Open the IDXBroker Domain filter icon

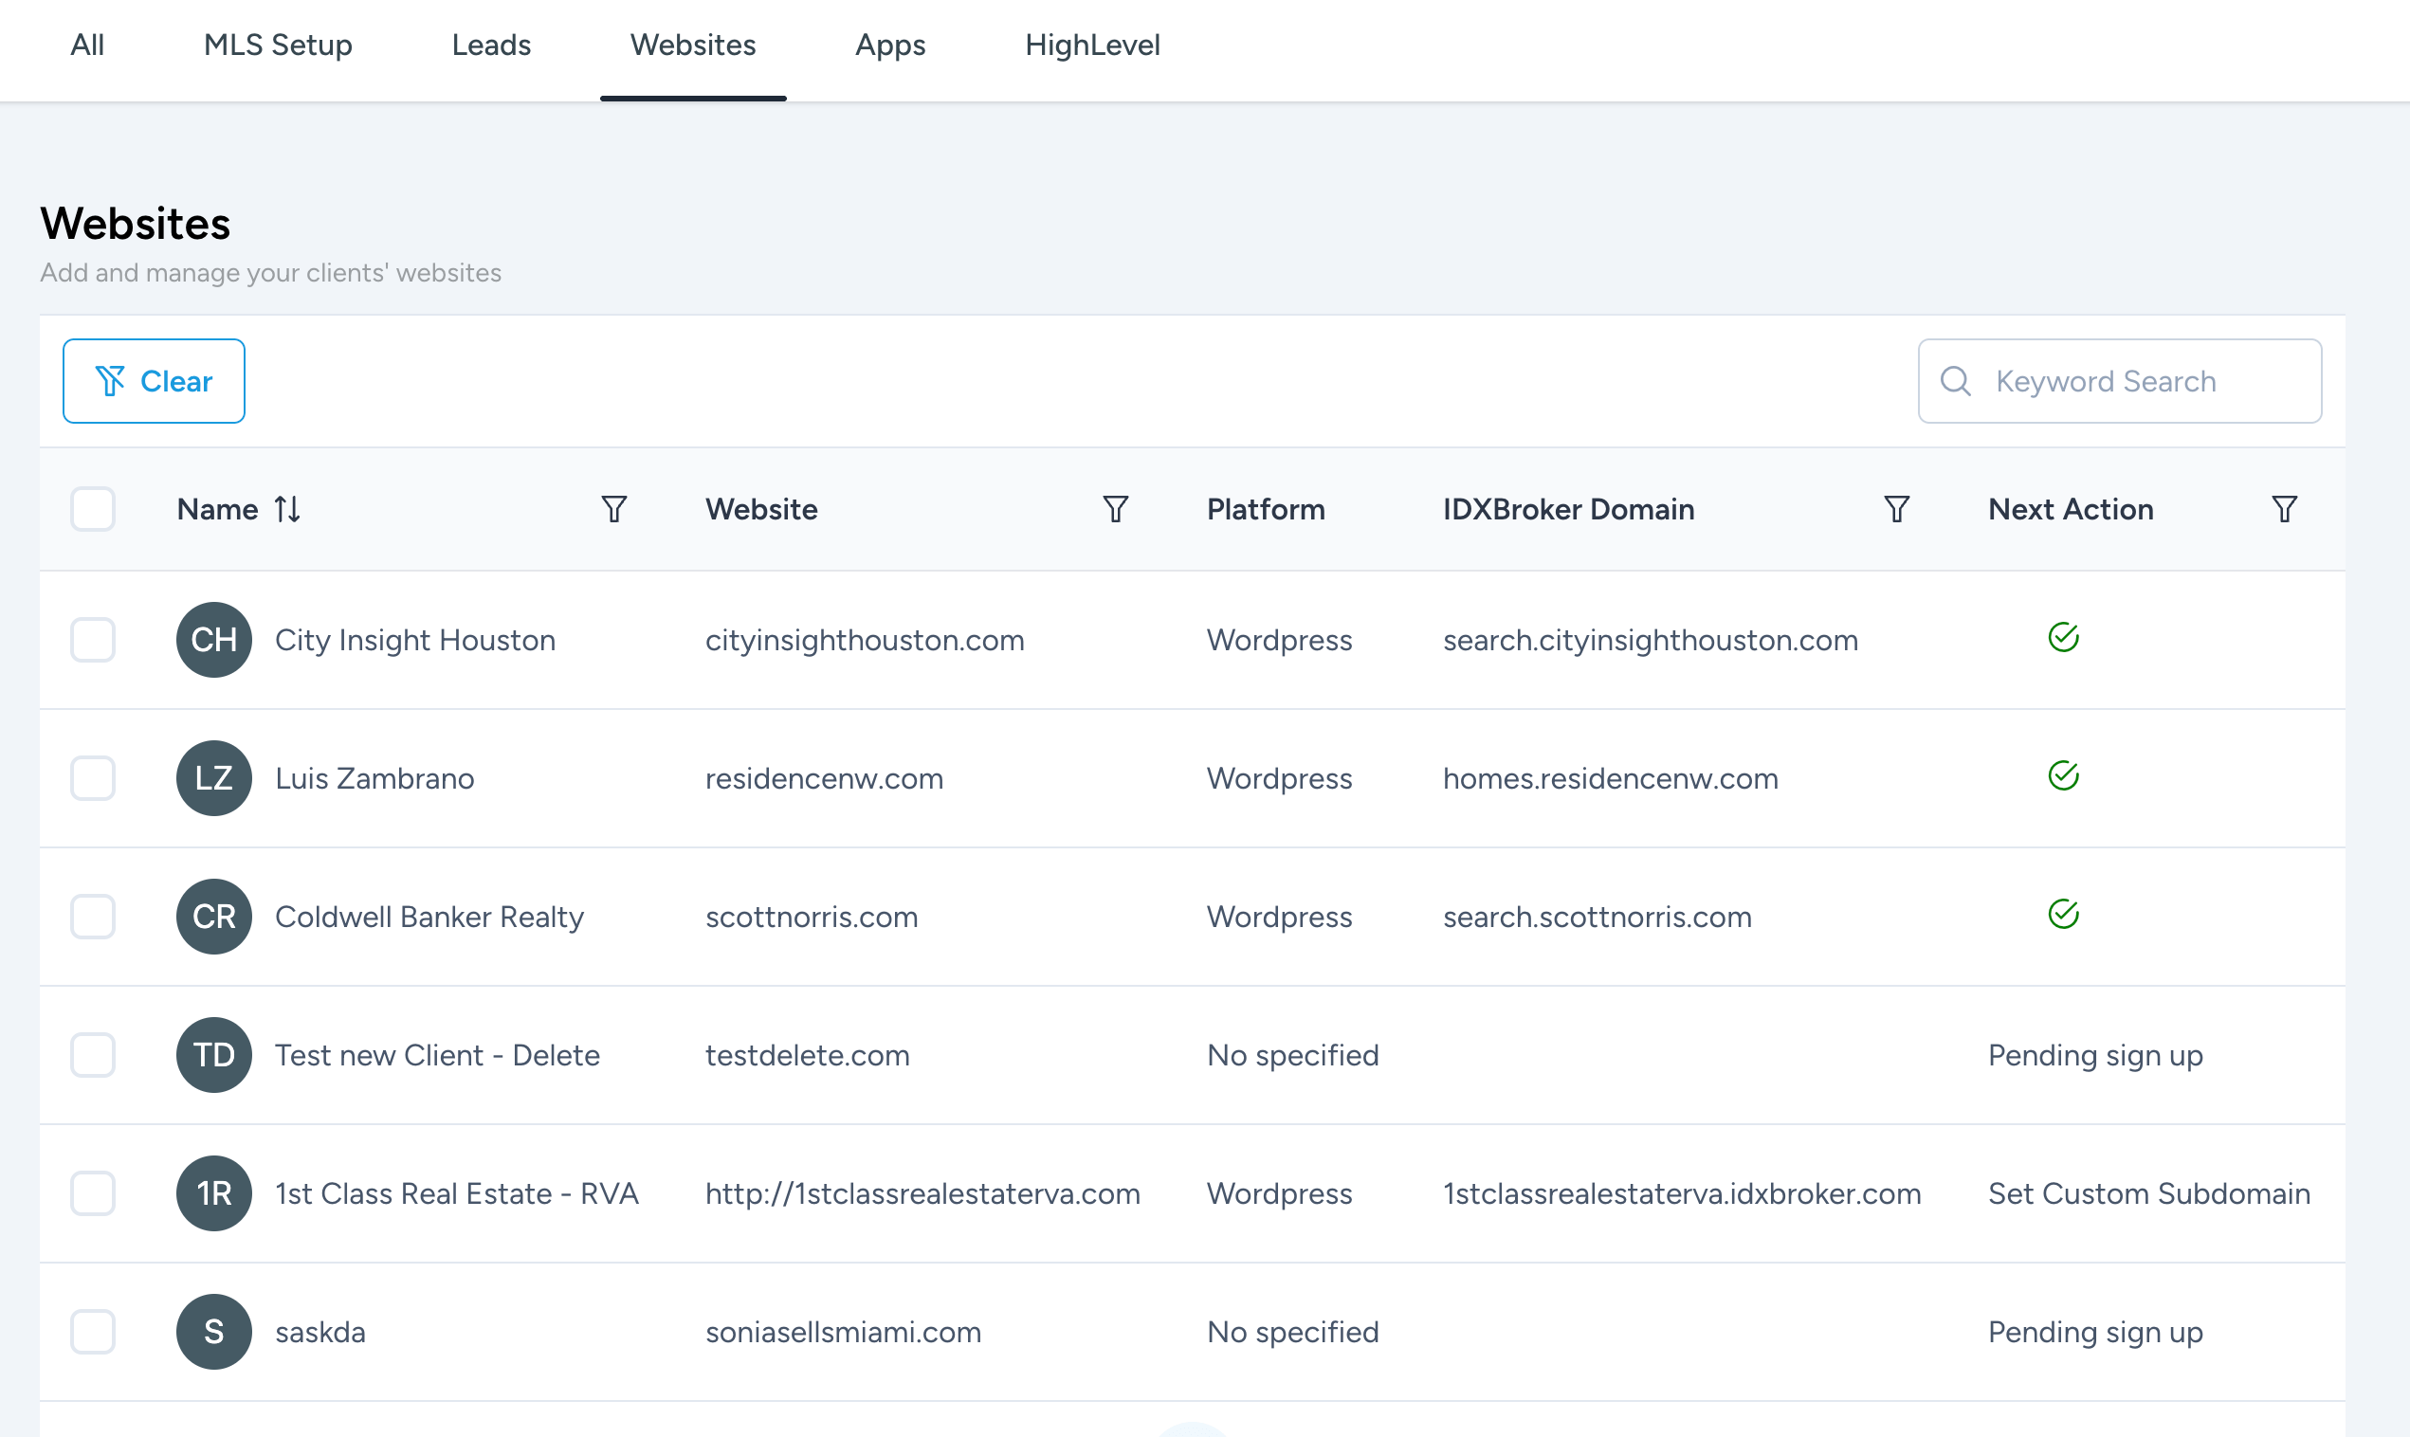coord(1897,509)
